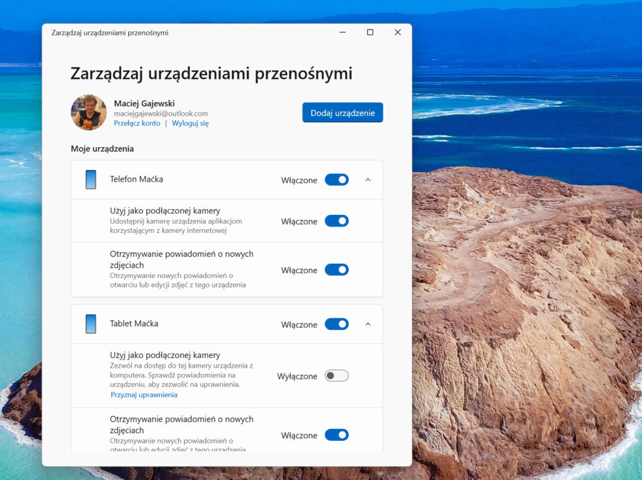Click the Dodaj urządzenie button
This screenshot has width=642, height=480.
(343, 112)
